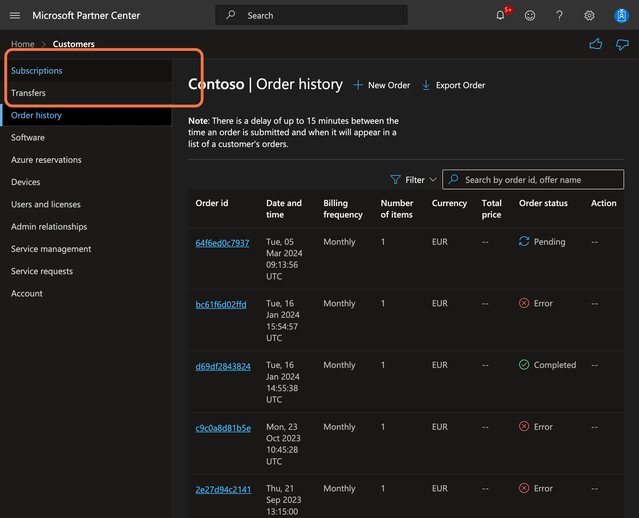Open notifications bell with 5+ badge
Screen dimensions: 639x518
(x=501, y=15)
